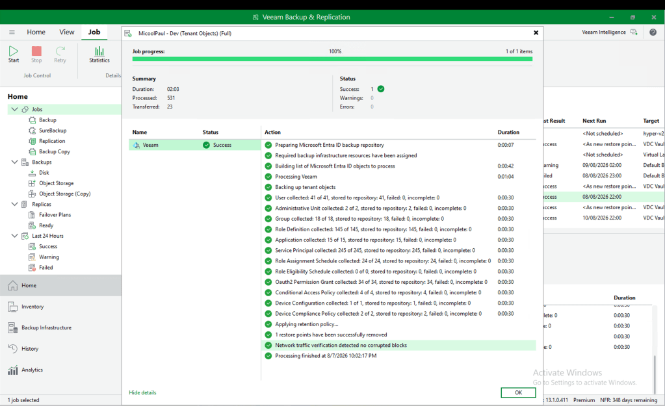Viewport: 665px width, 406px height.
Task: Open the hamburger main menu
Action: [12, 32]
